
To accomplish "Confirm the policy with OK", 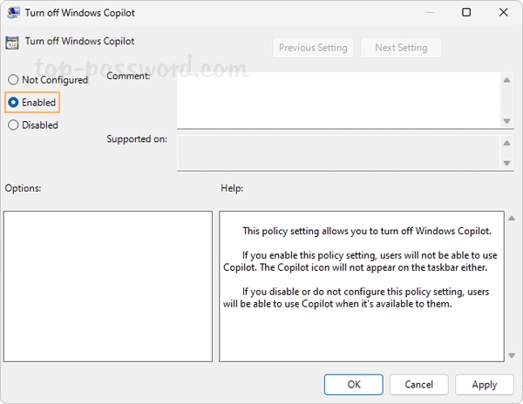I will [353, 384].
